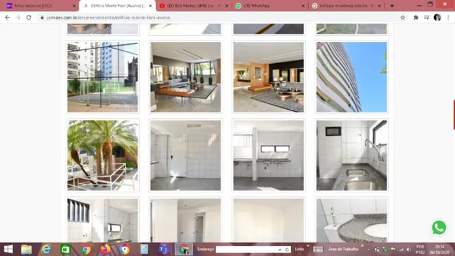Open Microsoft Teams from taskbar

click(x=164, y=250)
